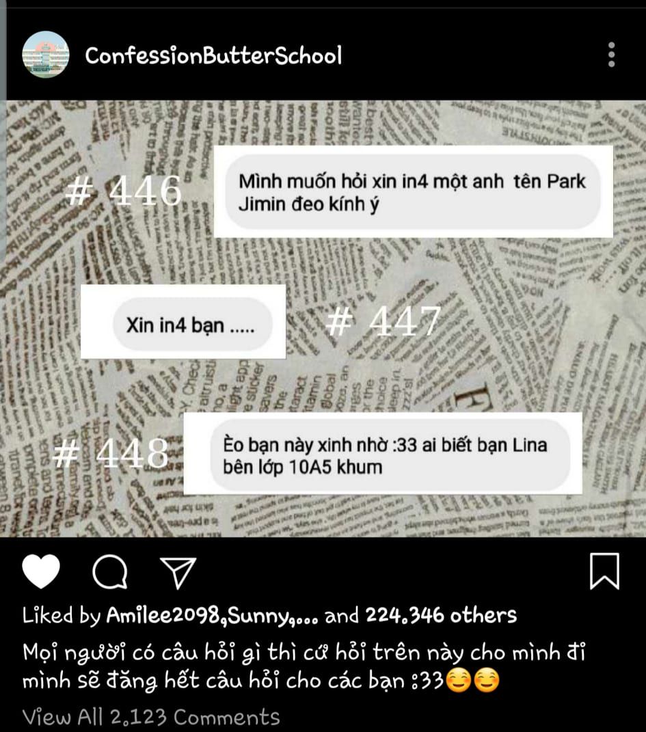The width and height of the screenshot is (646, 732).
Task: Open the ConfessionButterSchool username
Action: [x=213, y=55]
